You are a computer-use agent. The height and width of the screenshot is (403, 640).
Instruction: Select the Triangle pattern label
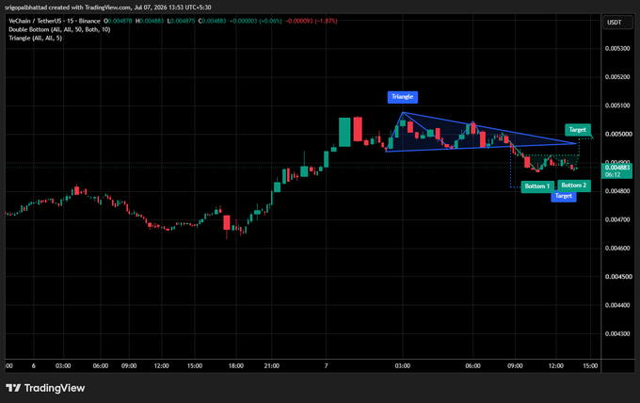[403, 97]
